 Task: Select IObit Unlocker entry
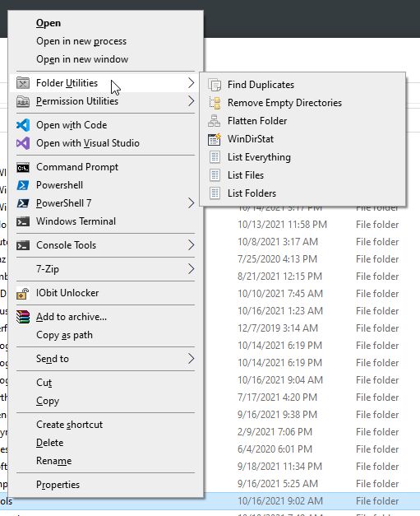point(67,293)
